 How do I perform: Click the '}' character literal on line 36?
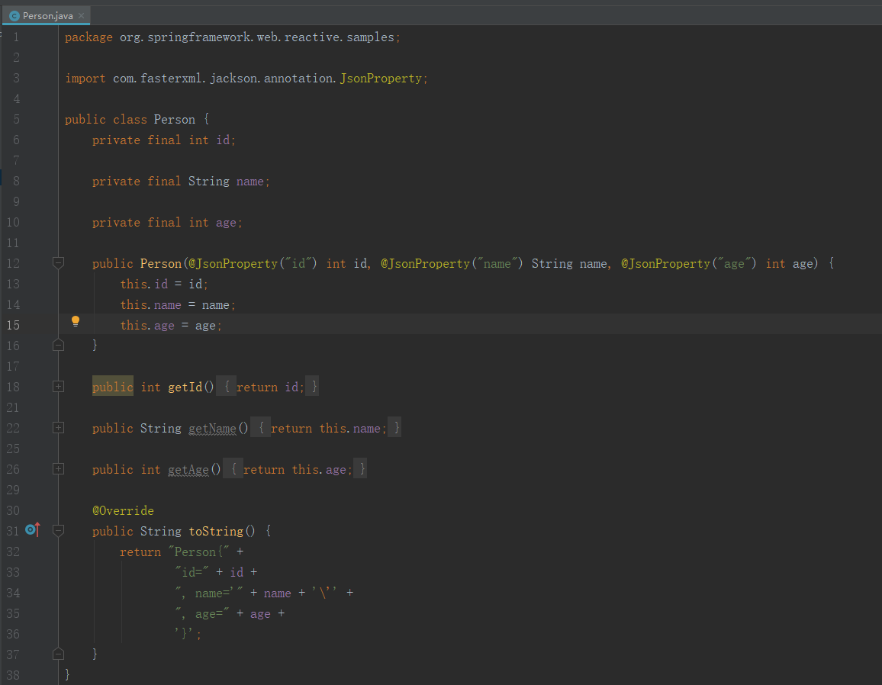(185, 634)
